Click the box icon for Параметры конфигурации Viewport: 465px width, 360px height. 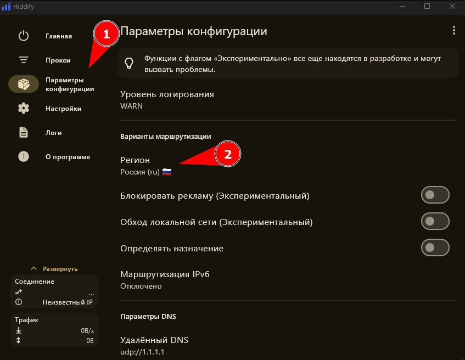(23, 85)
